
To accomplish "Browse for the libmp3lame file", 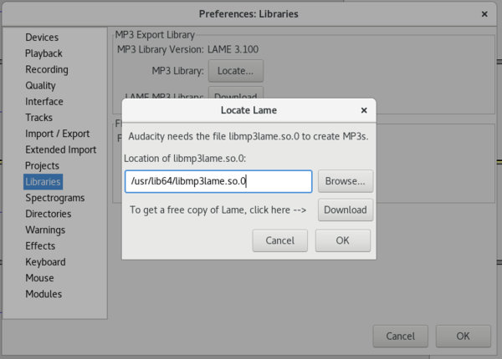I will (x=346, y=181).
